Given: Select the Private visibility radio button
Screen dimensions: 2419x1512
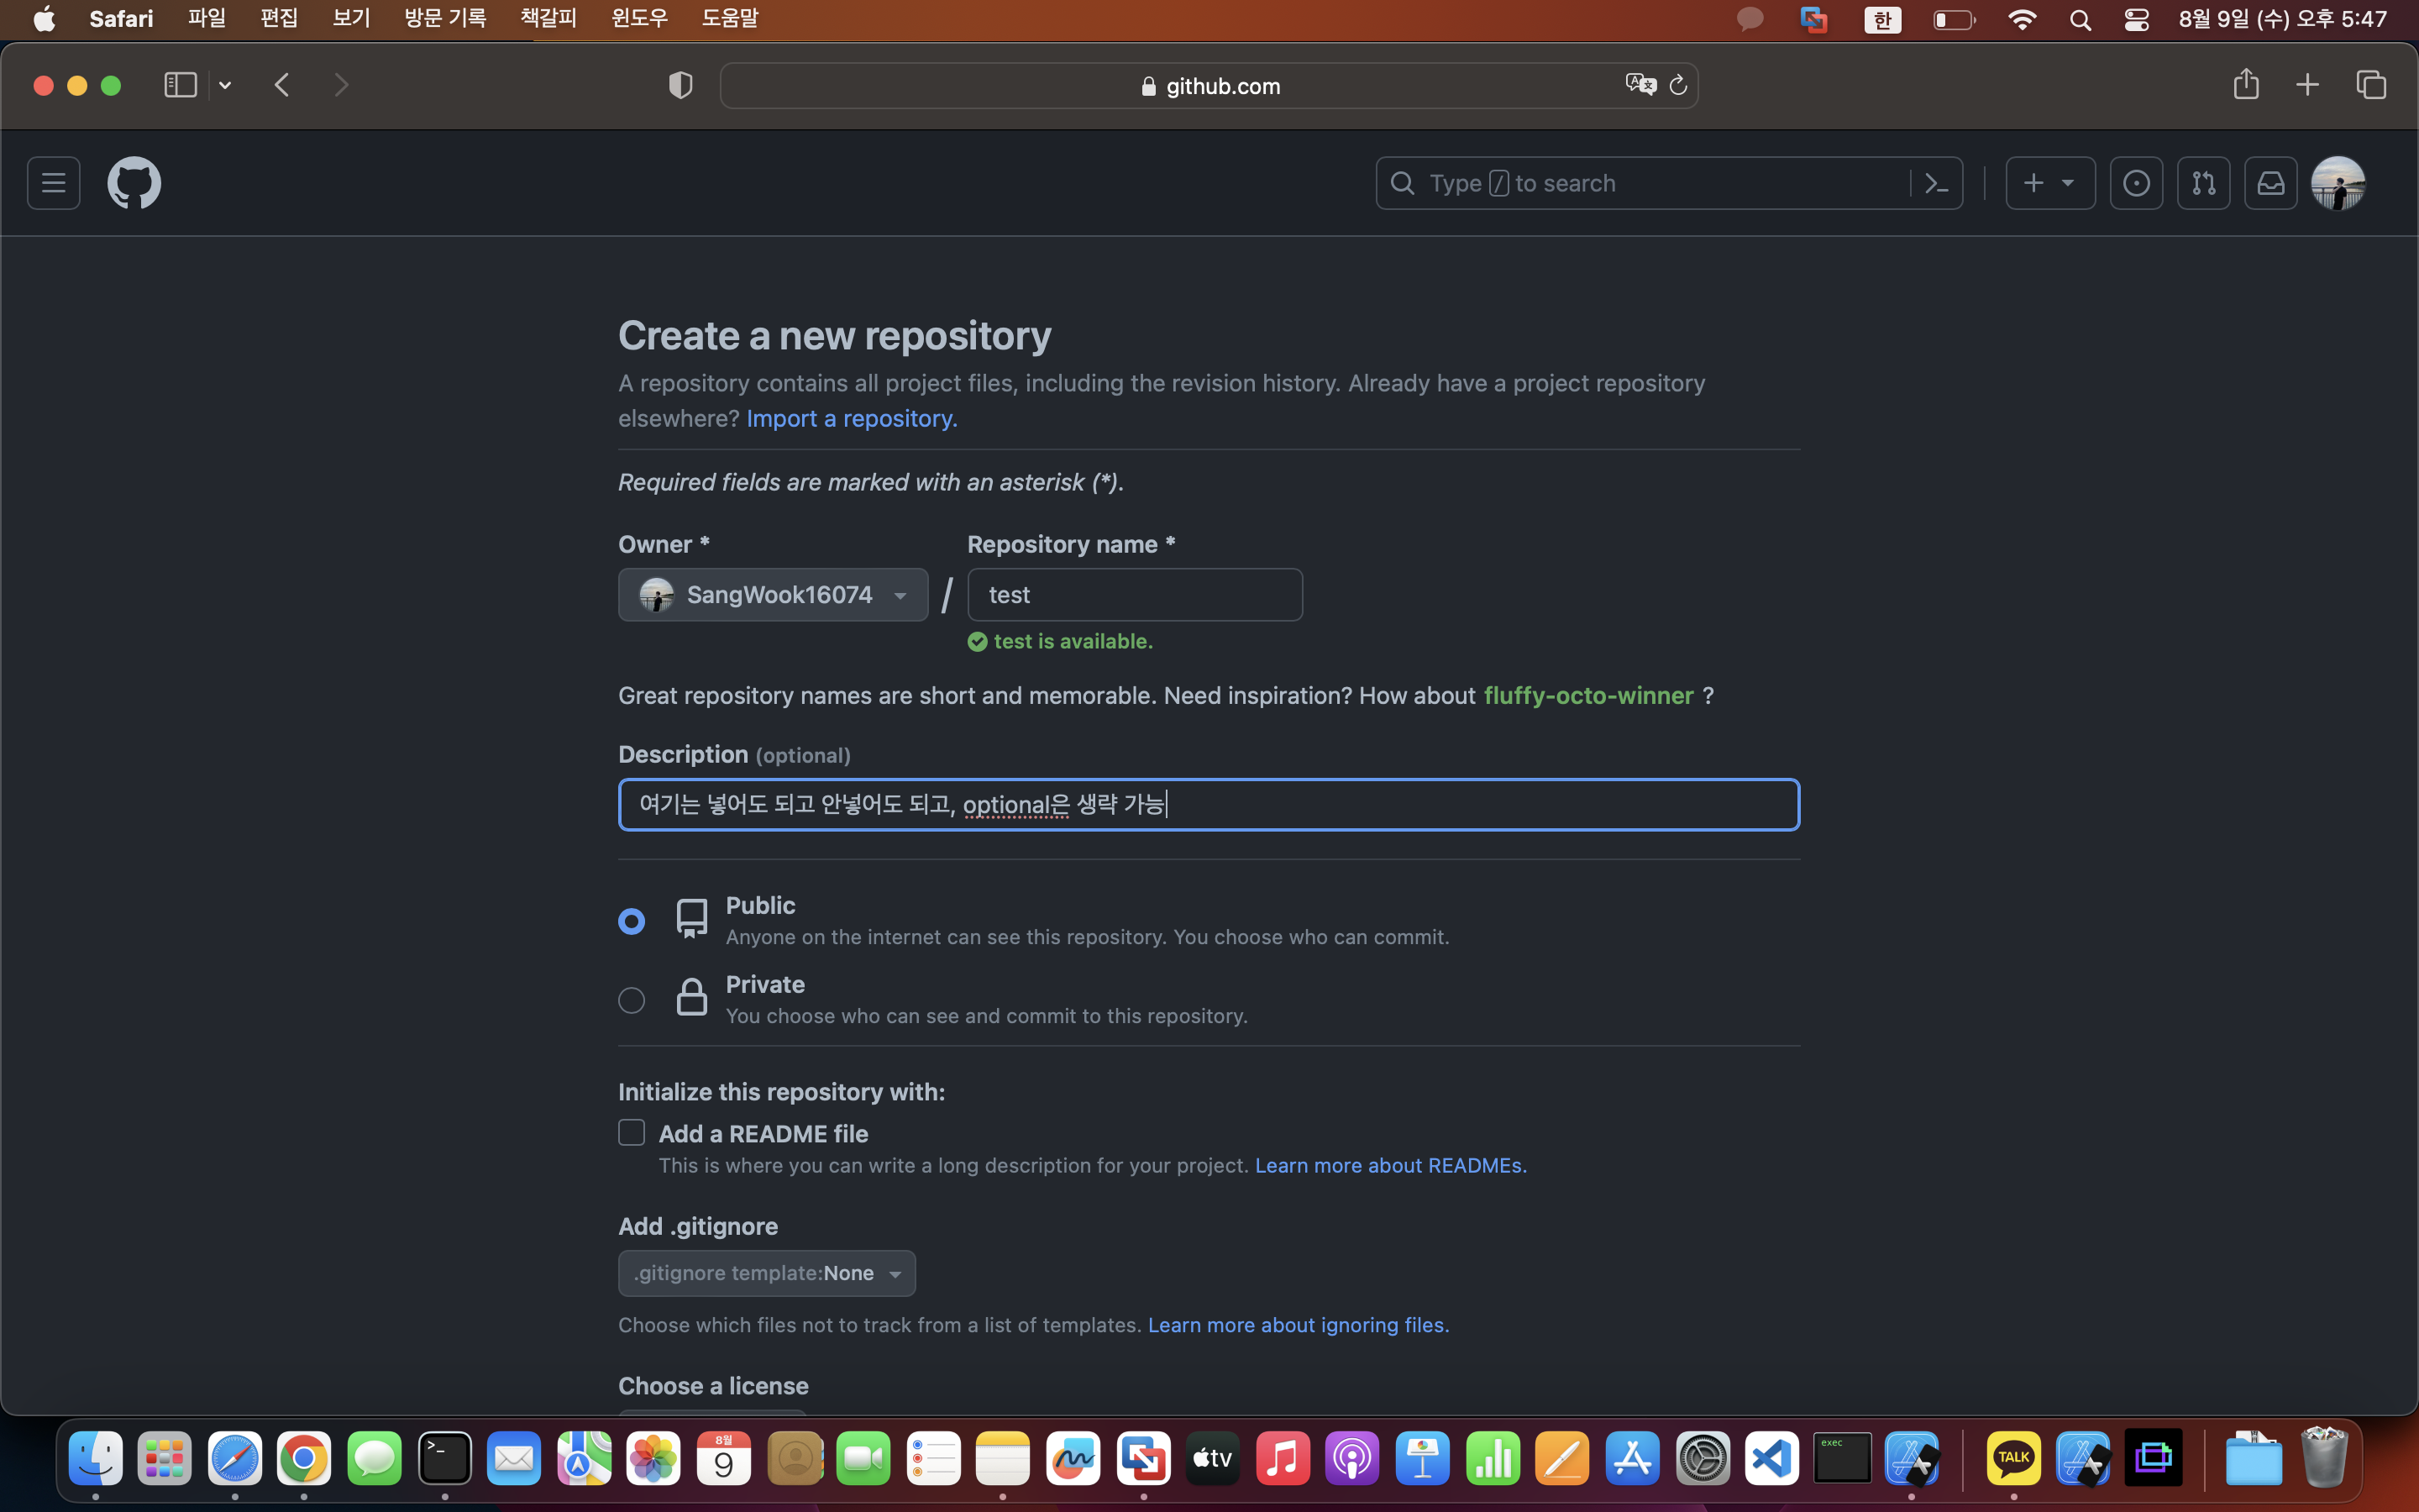Looking at the screenshot, I should point(631,1000).
